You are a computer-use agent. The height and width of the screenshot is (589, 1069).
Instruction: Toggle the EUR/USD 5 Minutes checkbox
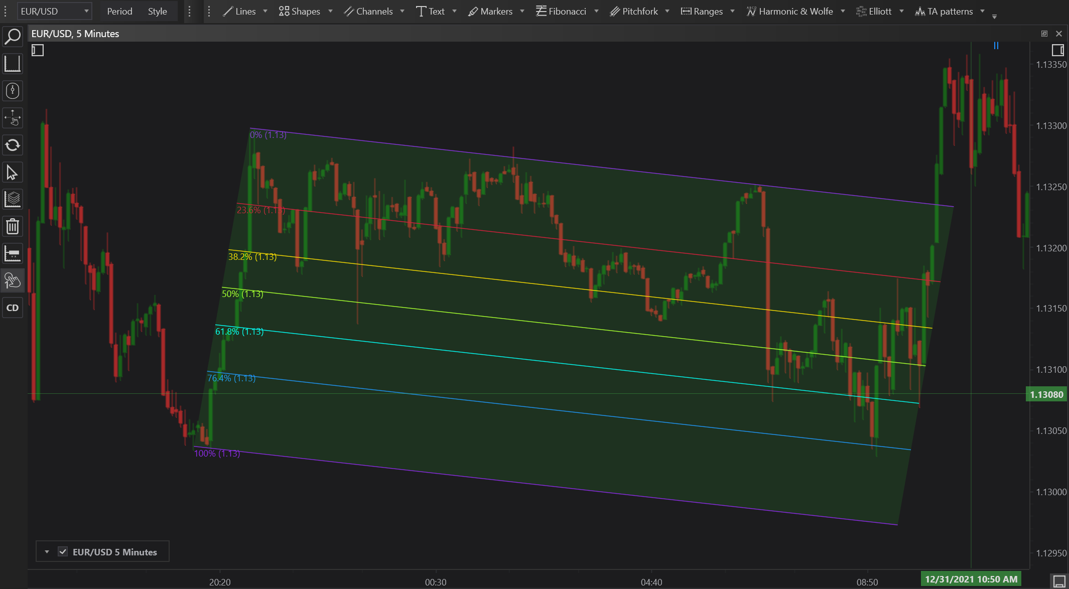click(63, 552)
